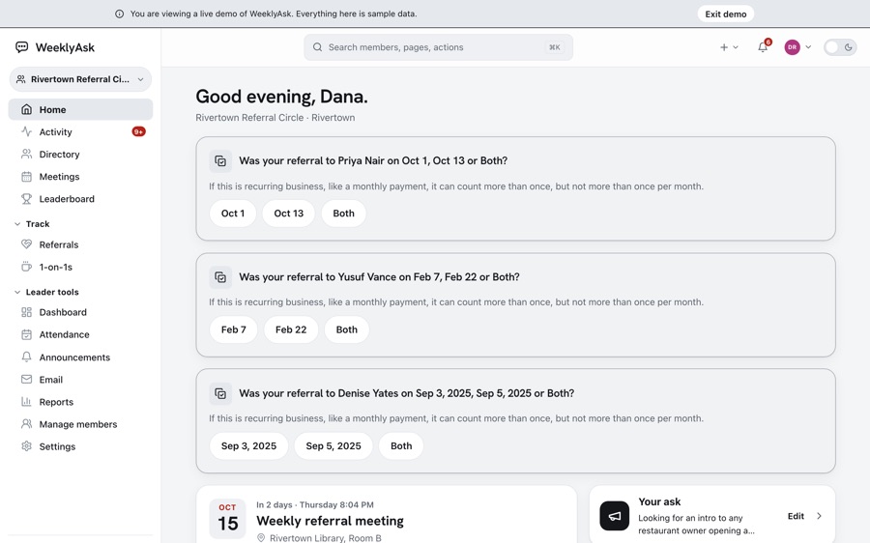
Task: Choose Both for Yusuf Vance referral
Action: pos(347,329)
